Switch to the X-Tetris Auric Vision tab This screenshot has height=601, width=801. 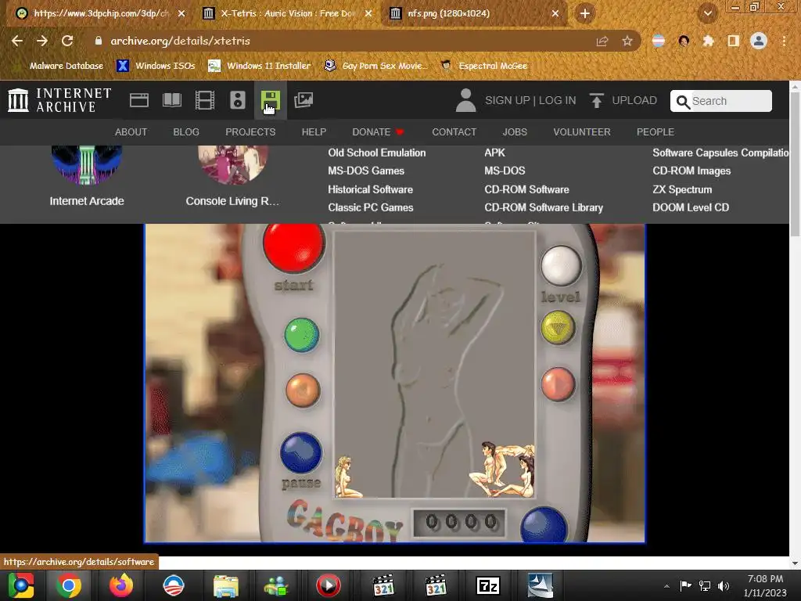[x=286, y=13]
